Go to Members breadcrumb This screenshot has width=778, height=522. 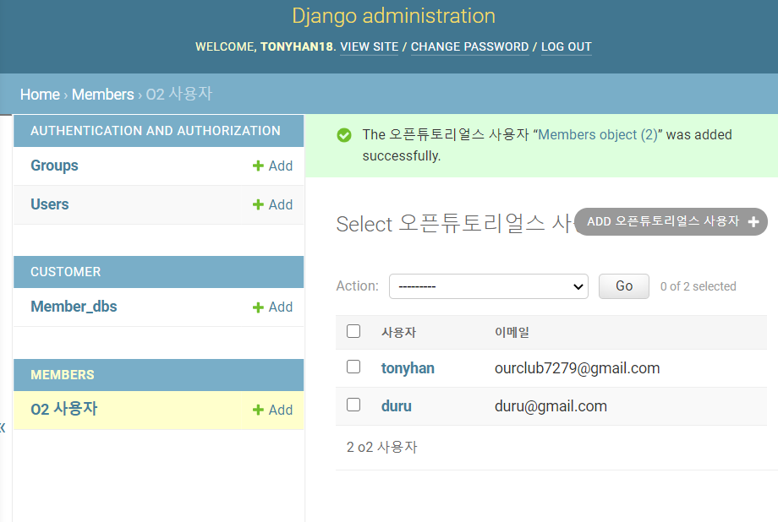point(102,95)
